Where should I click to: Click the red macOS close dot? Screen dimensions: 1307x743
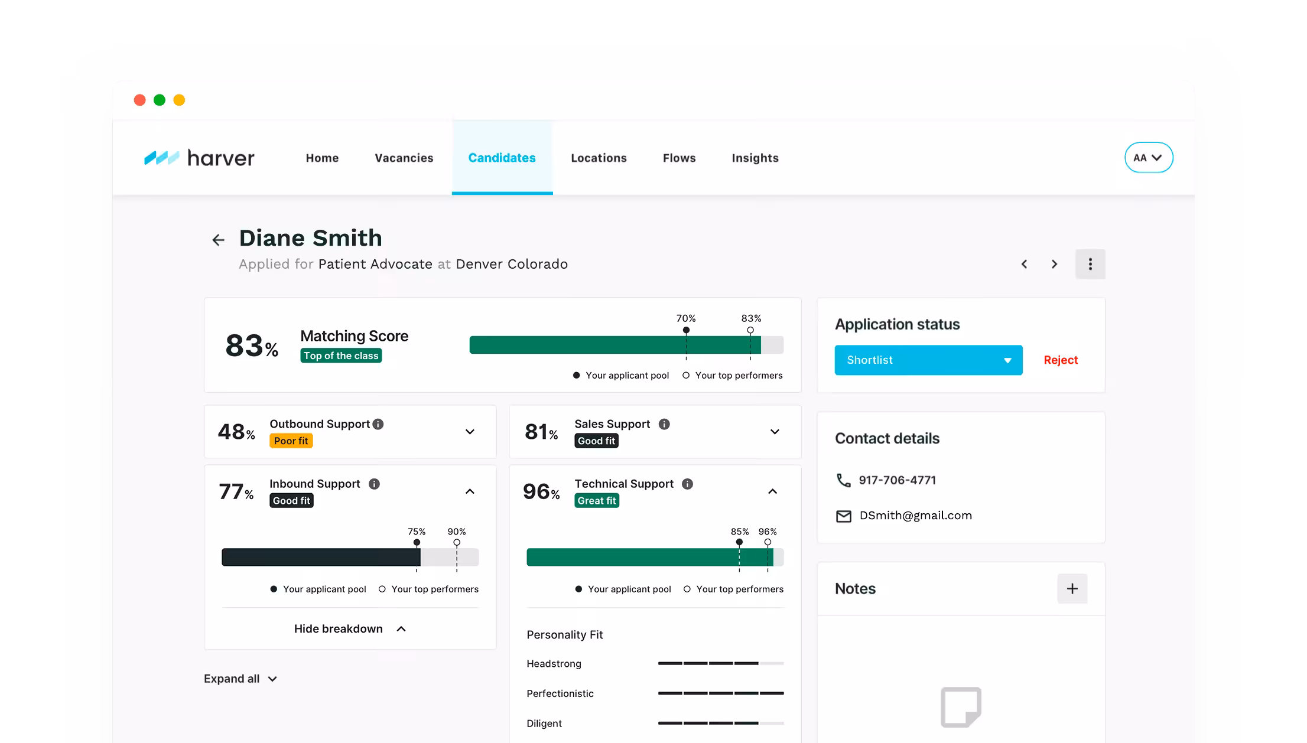point(140,100)
